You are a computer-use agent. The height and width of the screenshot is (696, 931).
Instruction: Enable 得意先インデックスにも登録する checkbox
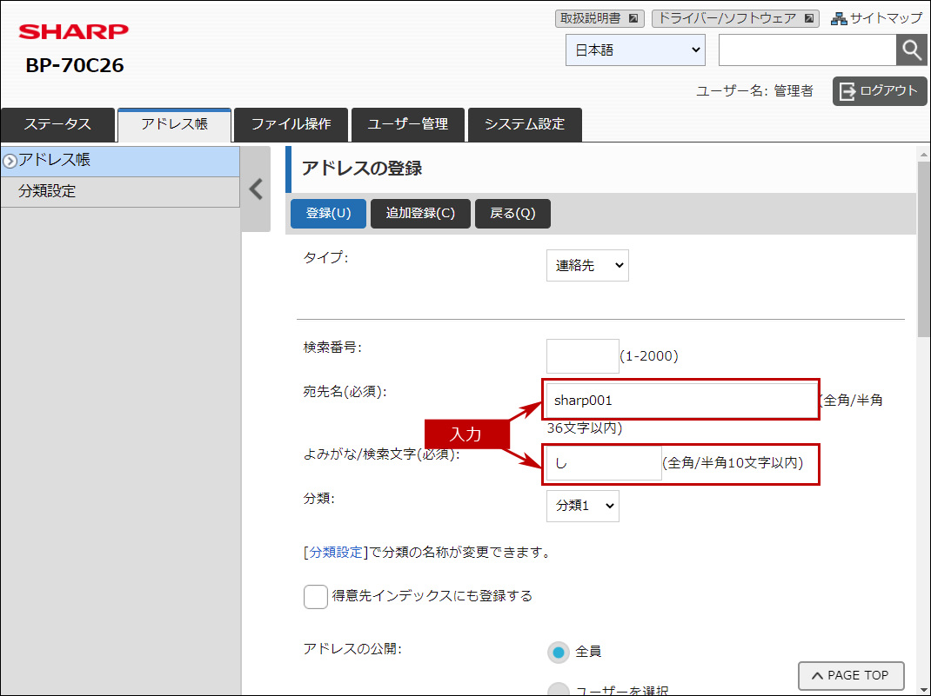[315, 596]
